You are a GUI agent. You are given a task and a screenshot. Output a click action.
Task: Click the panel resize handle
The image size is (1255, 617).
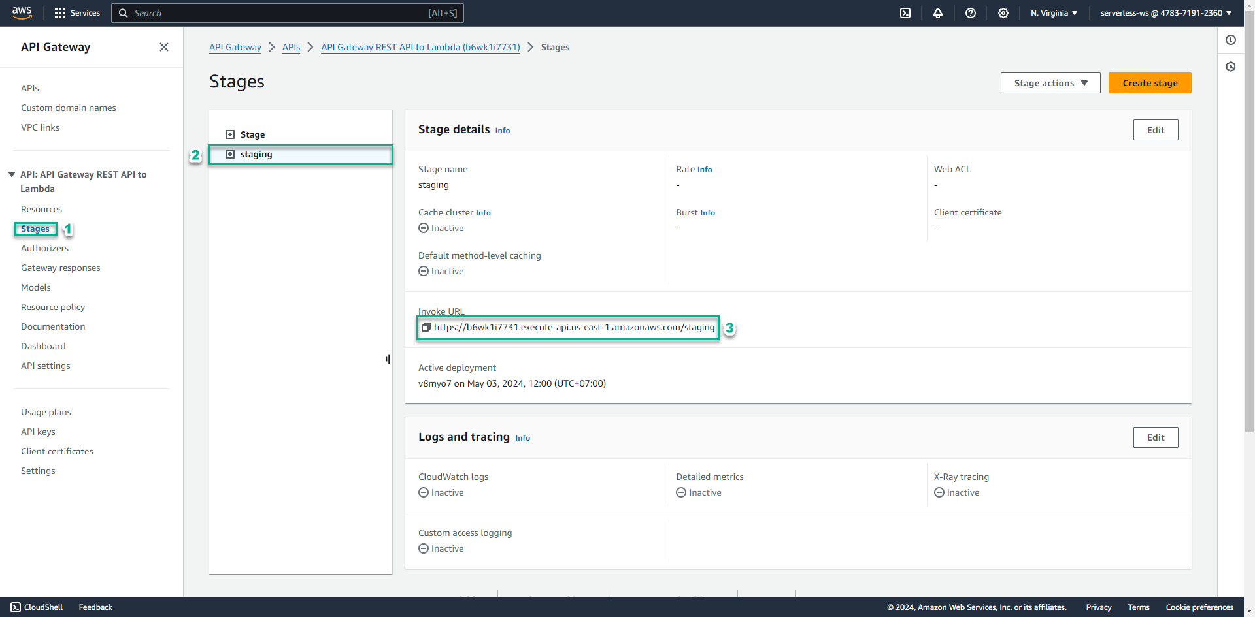388,359
